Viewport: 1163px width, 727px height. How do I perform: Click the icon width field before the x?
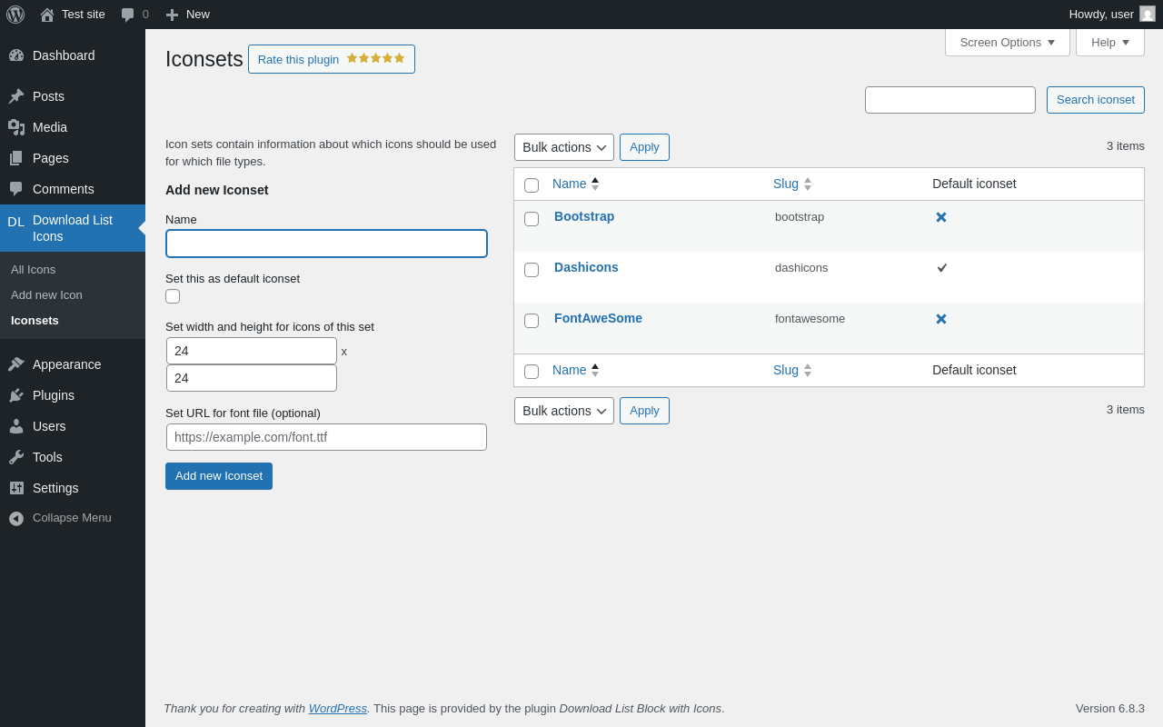click(252, 351)
